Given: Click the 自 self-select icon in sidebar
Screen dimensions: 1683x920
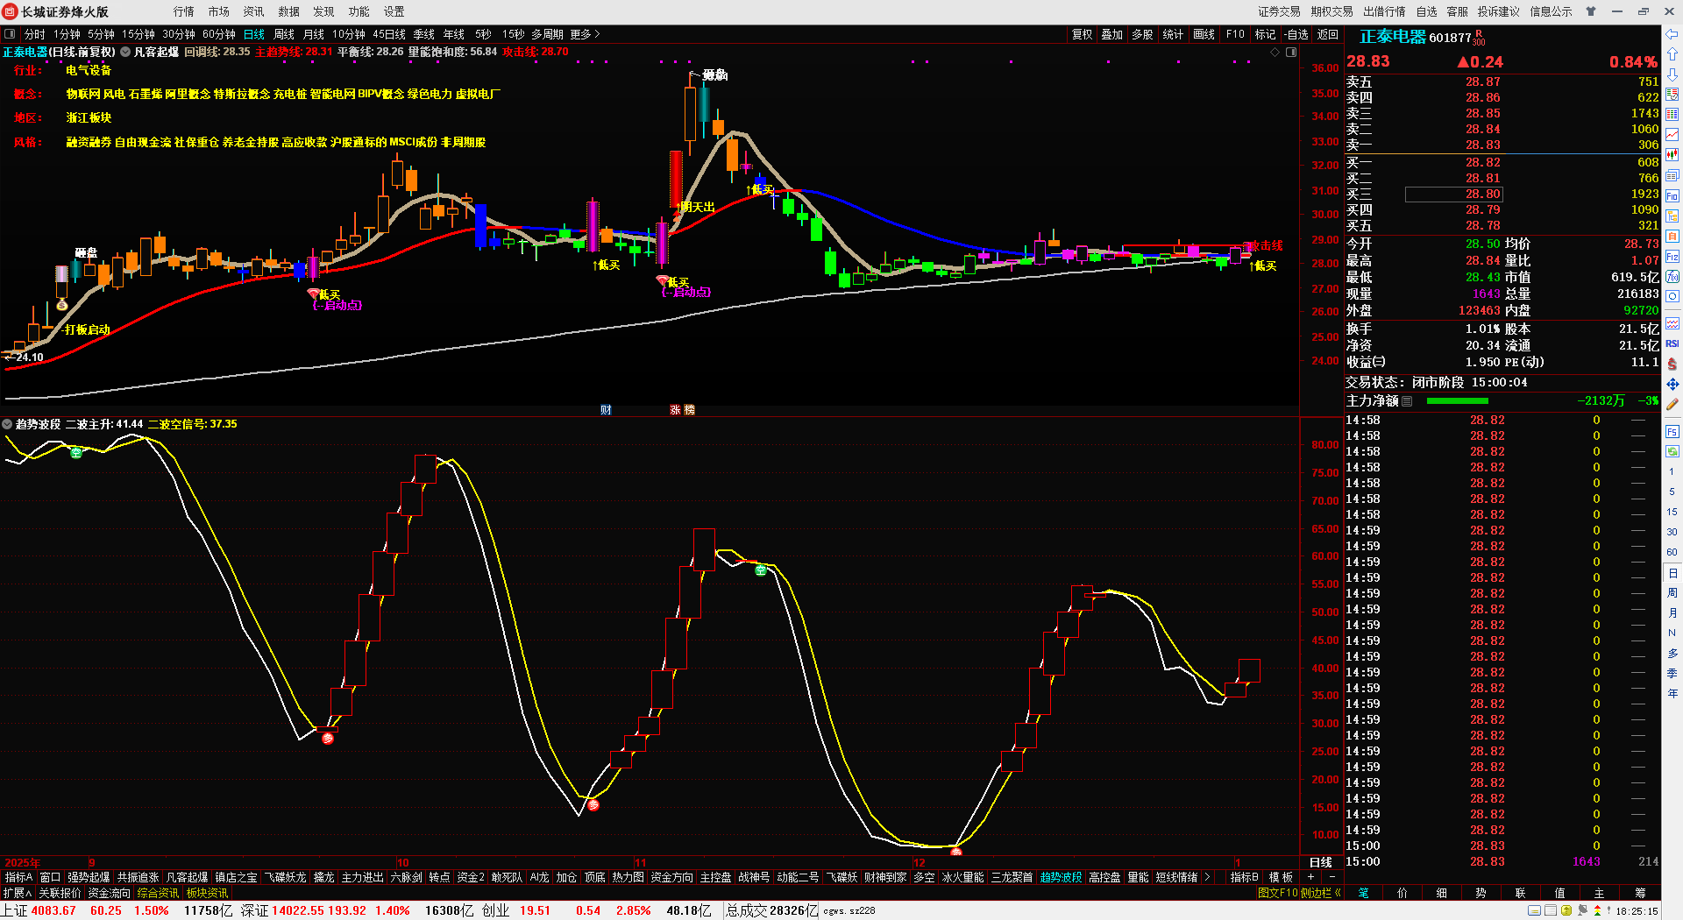Looking at the screenshot, I should [1672, 236].
